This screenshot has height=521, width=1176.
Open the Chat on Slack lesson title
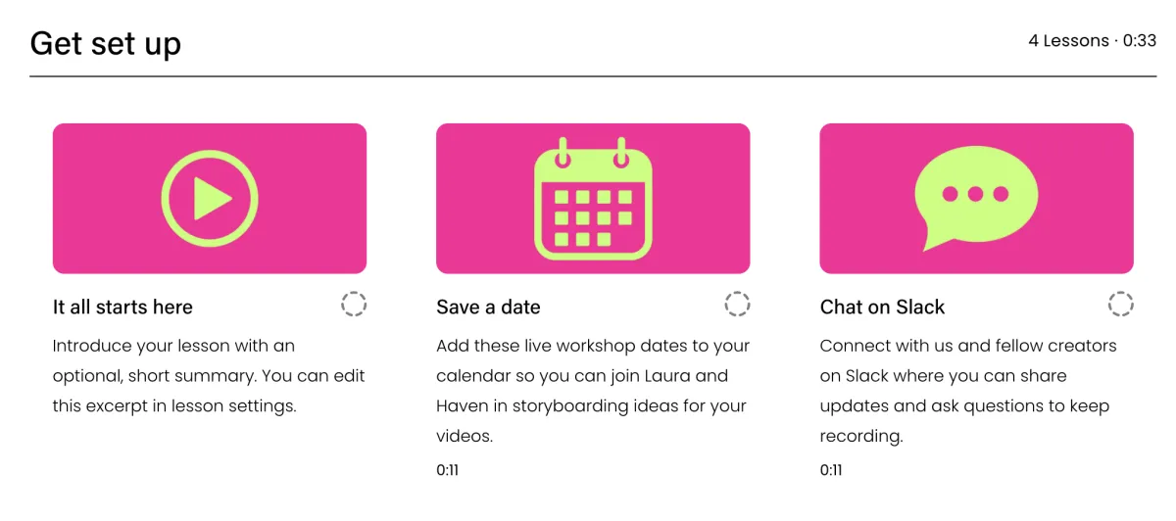tap(882, 307)
